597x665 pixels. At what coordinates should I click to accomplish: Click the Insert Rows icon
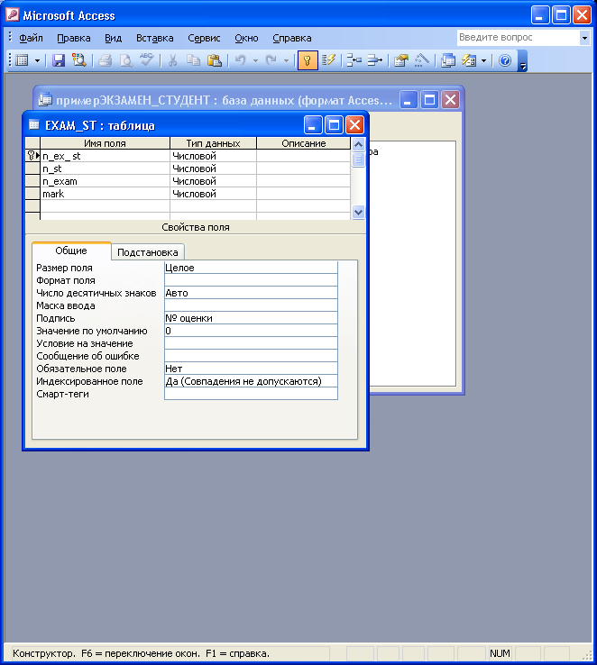click(354, 60)
